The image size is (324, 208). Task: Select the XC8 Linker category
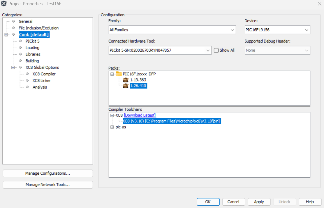(42, 81)
